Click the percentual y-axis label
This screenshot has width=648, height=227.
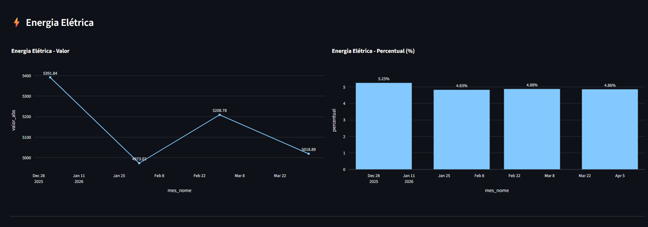[334, 120]
